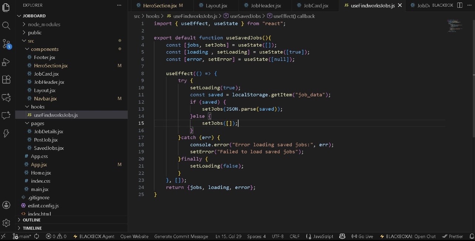Click BLACKBOXAI: Open Chat

point(408,236)
